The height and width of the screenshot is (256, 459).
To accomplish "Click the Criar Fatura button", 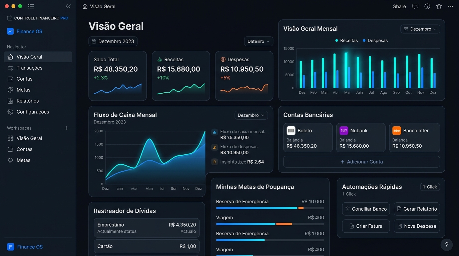I will 366,226.
